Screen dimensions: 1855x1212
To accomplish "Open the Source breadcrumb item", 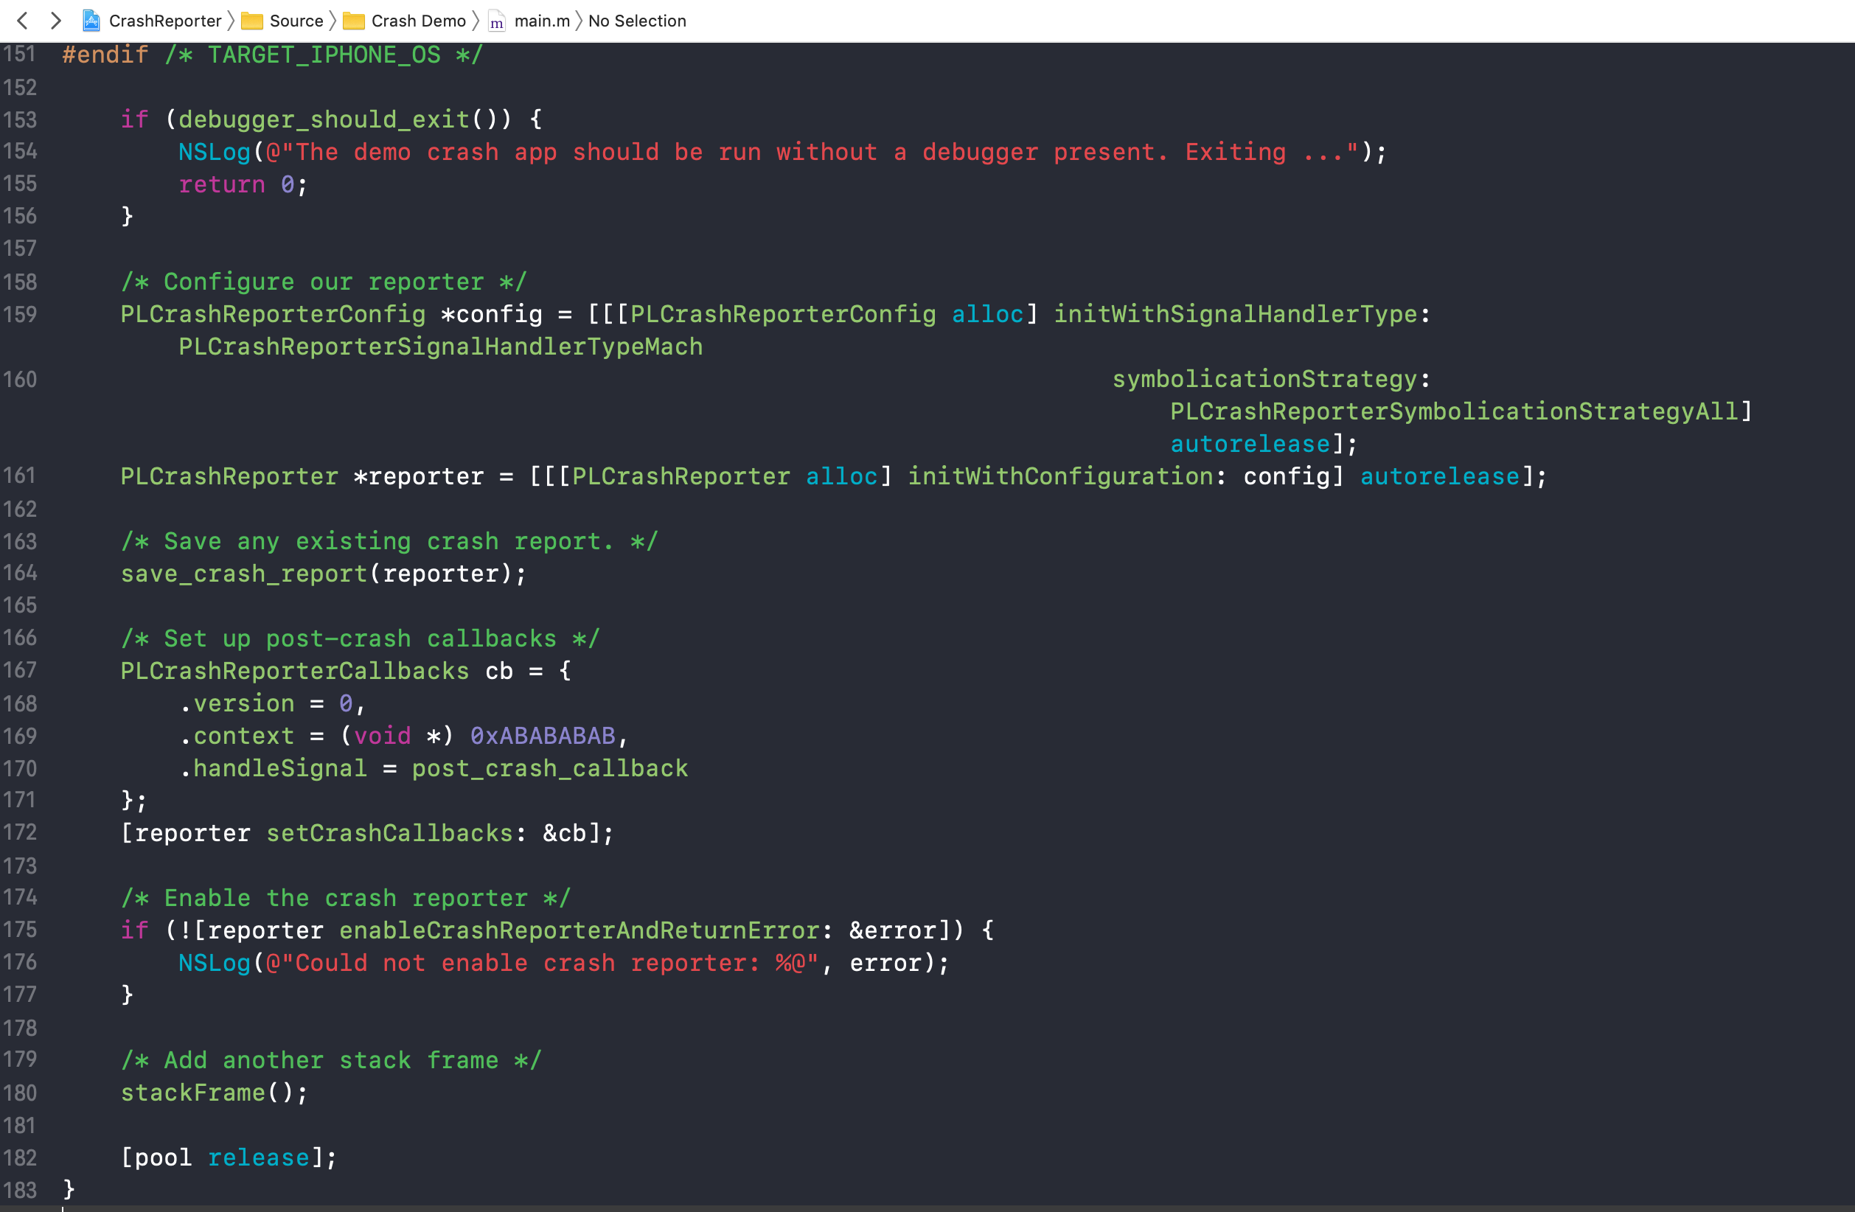I will point(296,21).
